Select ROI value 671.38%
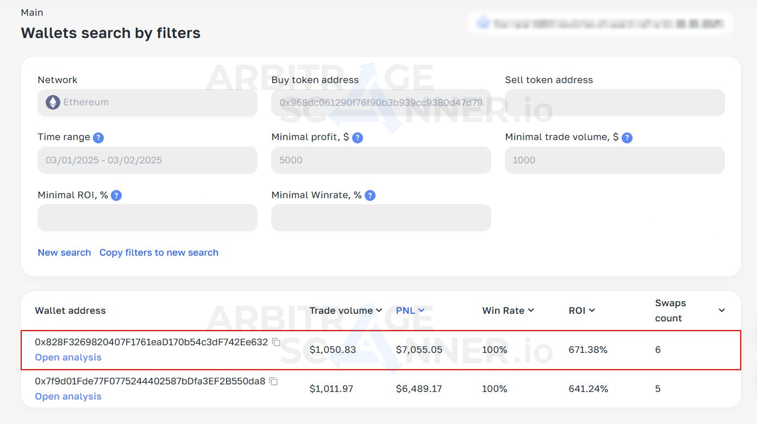Viewport: 757px width, 424px height. tap(588, 350)
